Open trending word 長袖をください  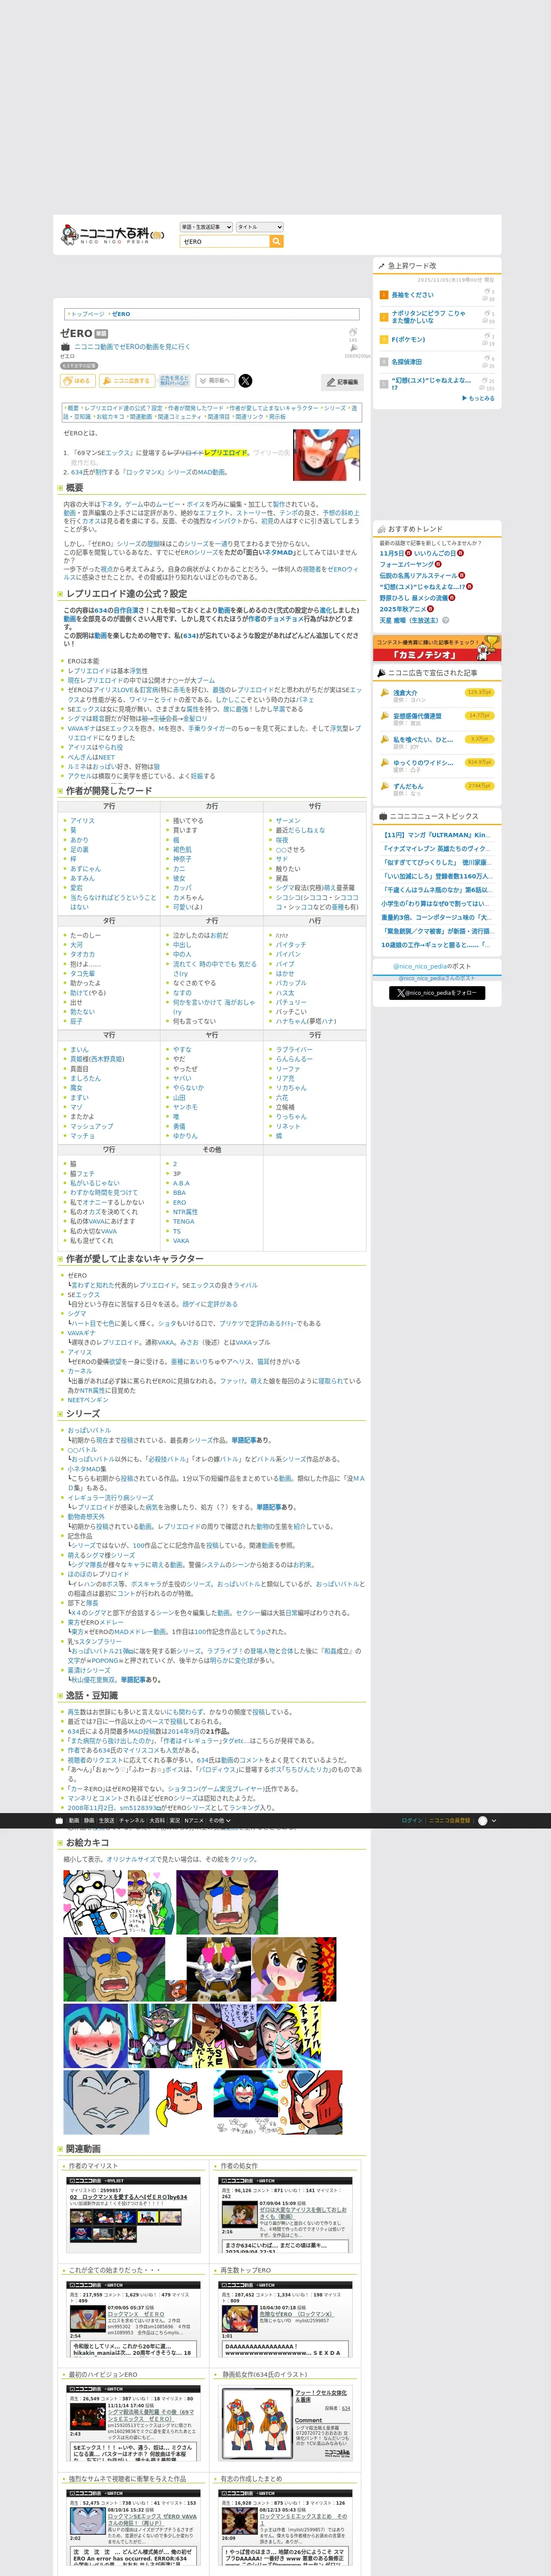pyautogui.click(x=412, y=295)
